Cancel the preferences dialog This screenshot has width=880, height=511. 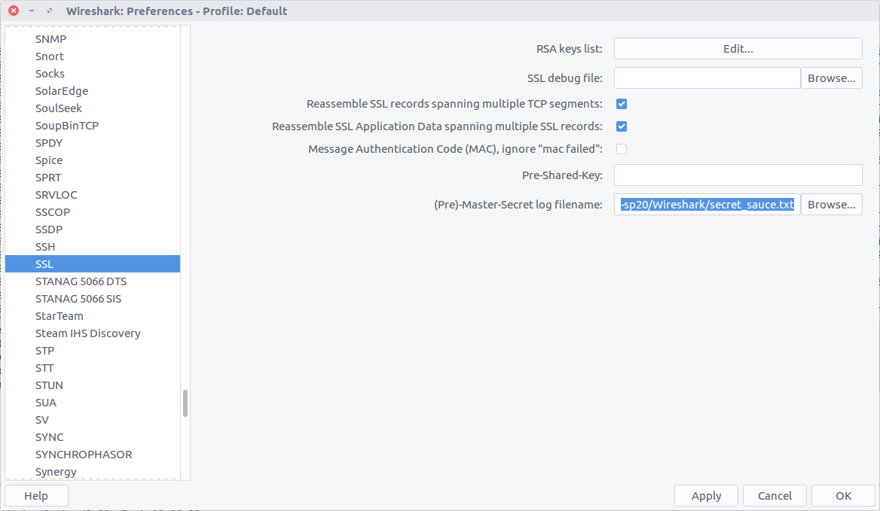pyautogui.click(x=775, y=496)
